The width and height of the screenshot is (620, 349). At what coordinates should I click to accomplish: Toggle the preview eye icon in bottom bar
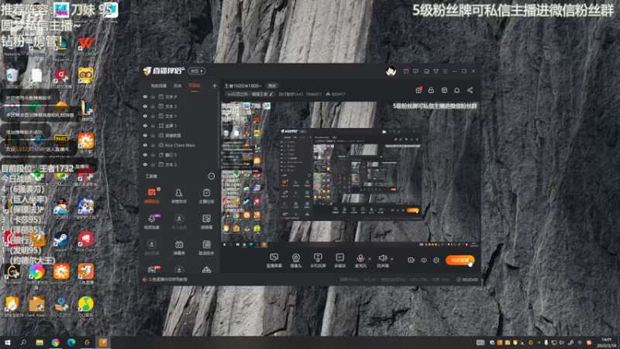pos(423,260)
